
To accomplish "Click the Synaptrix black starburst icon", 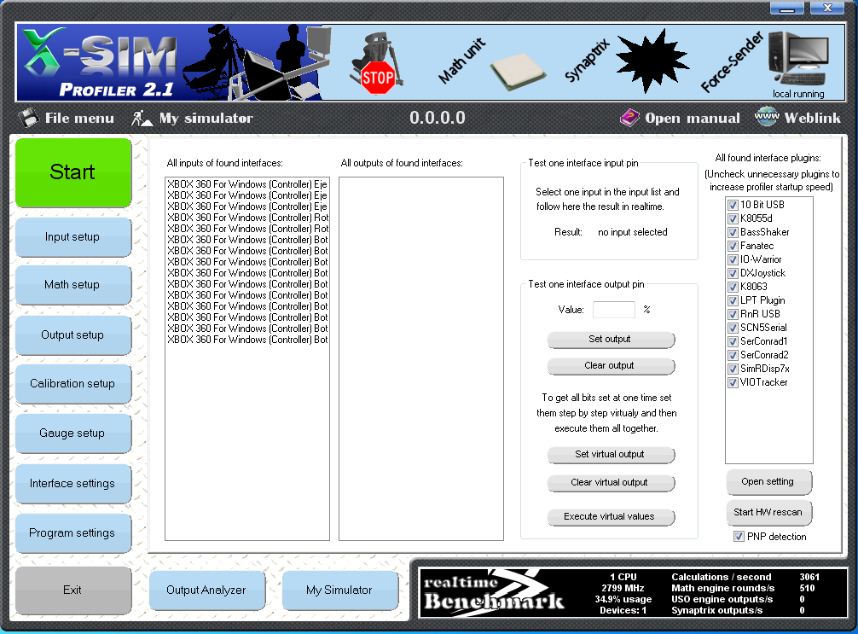I will point(652,61).
